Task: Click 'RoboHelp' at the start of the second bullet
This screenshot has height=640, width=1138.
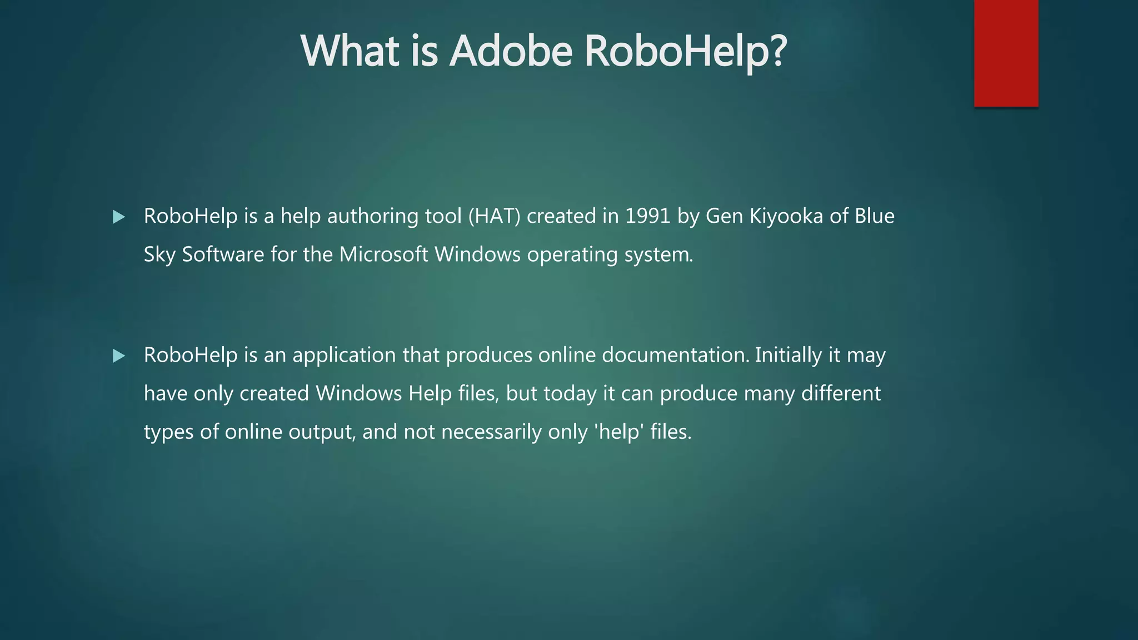Action: coord(191,355)
